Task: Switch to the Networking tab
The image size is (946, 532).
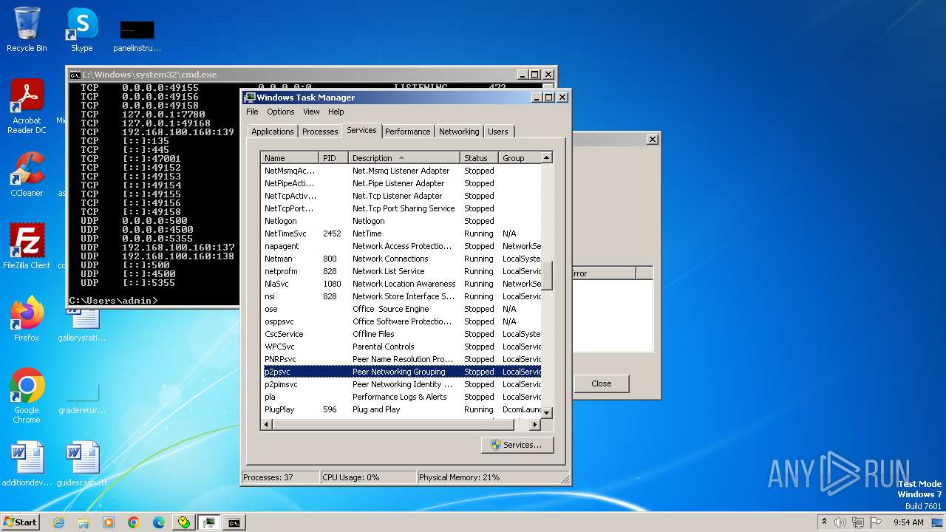Action: click(459, 132)
